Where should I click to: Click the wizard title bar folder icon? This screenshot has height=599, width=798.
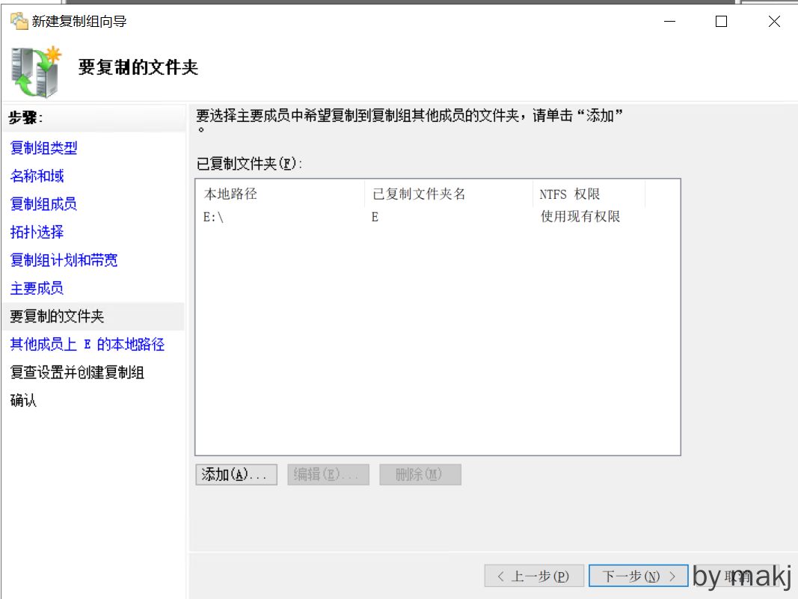(x=19, y=22)
